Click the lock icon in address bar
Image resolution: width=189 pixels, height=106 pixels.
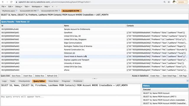(17, 2)
